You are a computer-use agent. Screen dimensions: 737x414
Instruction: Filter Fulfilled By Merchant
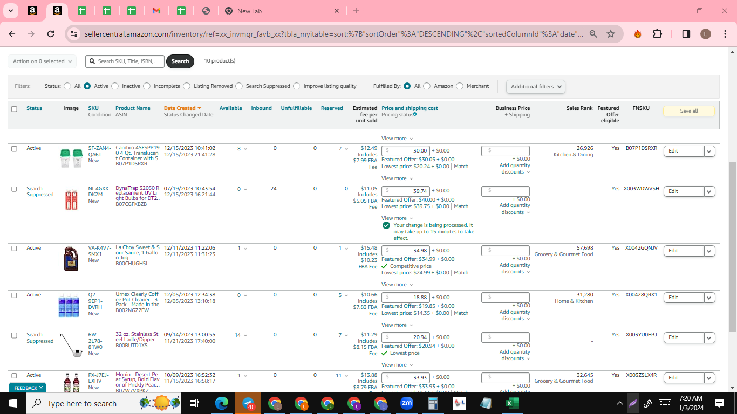point(460,86)
